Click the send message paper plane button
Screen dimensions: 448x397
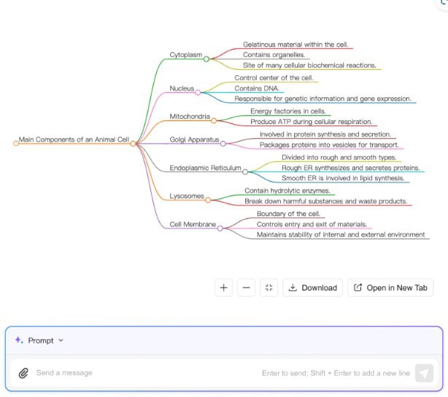click(424, 373)
